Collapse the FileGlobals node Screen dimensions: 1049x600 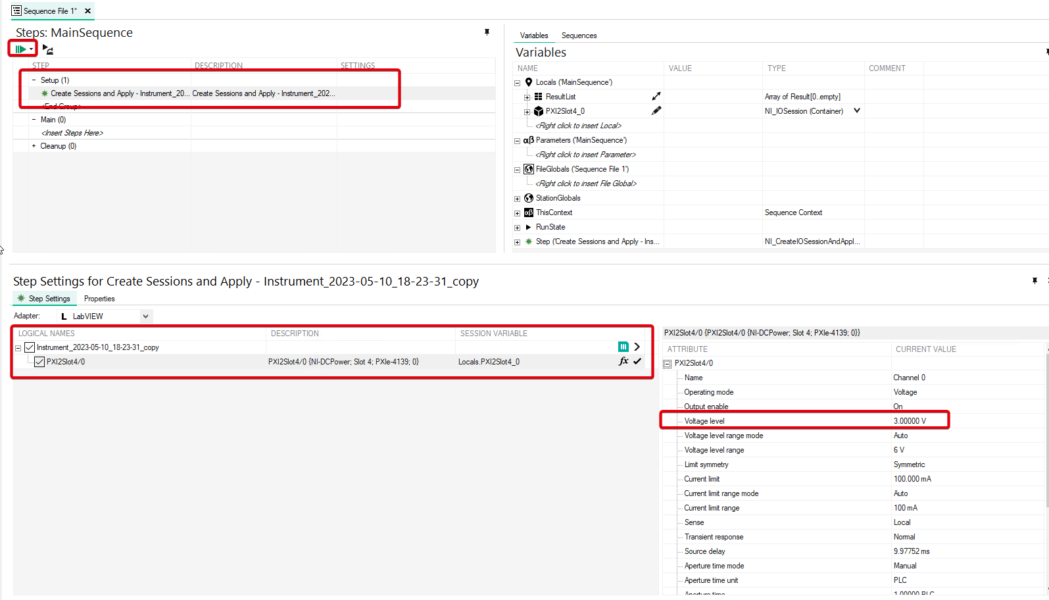517,170
